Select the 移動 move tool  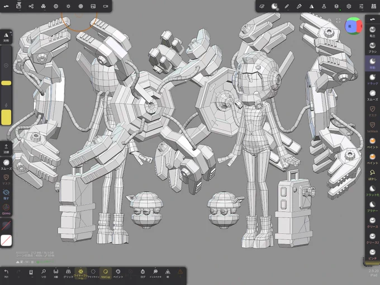click(x=373, y=63)
